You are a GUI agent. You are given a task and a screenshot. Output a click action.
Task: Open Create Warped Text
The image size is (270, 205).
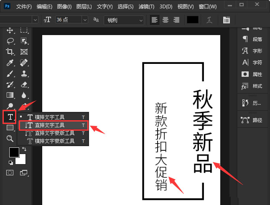209,20
